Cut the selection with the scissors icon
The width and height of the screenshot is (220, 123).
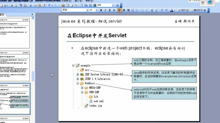31,6
